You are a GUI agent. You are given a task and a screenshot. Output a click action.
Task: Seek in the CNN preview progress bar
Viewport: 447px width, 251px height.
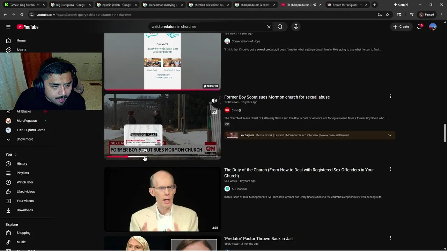(162, 157)
